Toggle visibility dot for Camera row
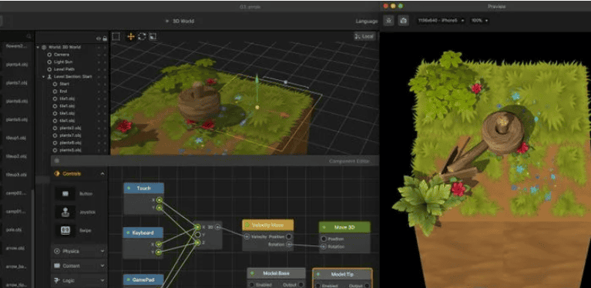Screen dimensions: 591x288 [99, 55]
